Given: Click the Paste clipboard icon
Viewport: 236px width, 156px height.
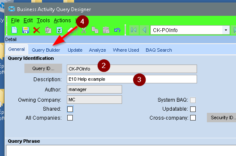Looking at the screenshot, I should (x=106, y=30).
